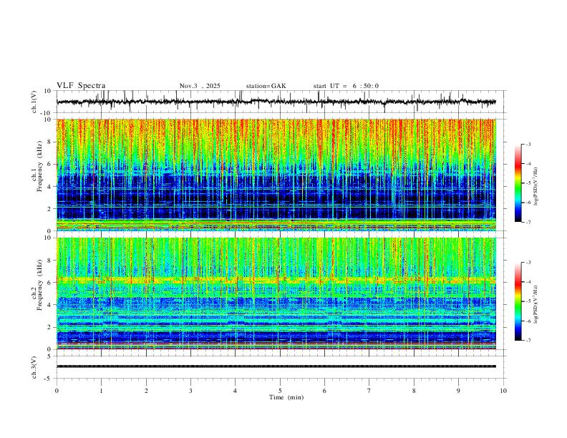Click the ch.2 PSD color scale bar
The height and width of the screenshot is (438, 567).
(x=518, y=301)
